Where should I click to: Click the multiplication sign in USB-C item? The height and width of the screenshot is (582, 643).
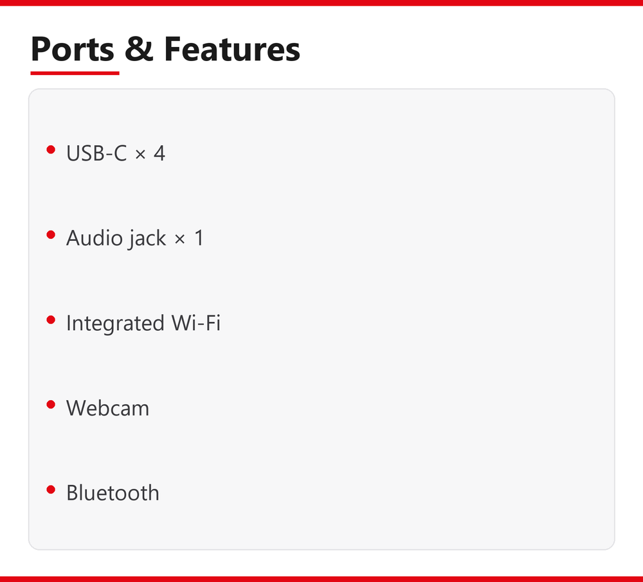point(140,154)
